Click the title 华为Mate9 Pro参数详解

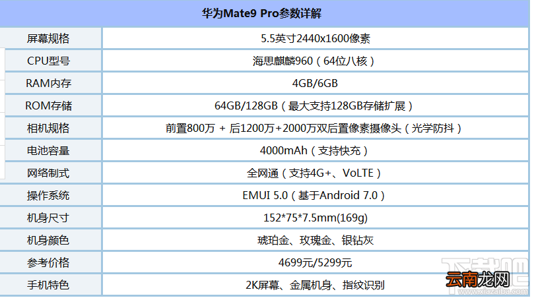[x=261, y=14]
